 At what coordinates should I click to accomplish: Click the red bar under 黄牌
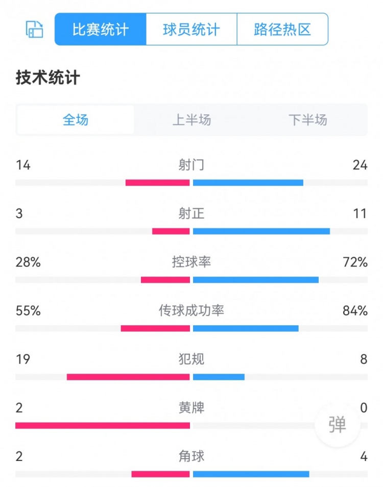(x=102, y=426)
